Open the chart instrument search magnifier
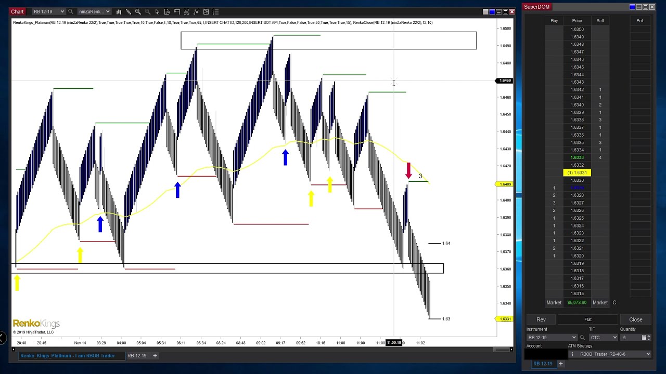This screenshot has width=666, height=374. (70, 11)
